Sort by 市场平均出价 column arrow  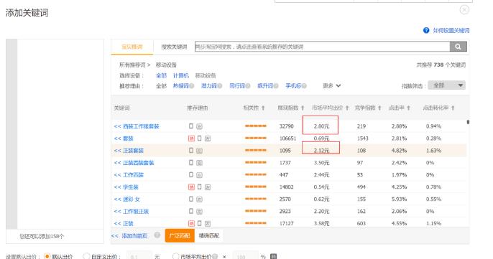coord(347,108)
